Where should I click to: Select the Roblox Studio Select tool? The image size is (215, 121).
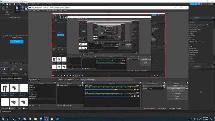(17, 9)
